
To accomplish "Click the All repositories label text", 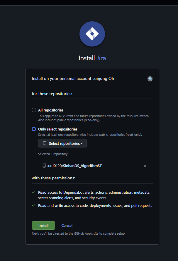I will 51,110.
